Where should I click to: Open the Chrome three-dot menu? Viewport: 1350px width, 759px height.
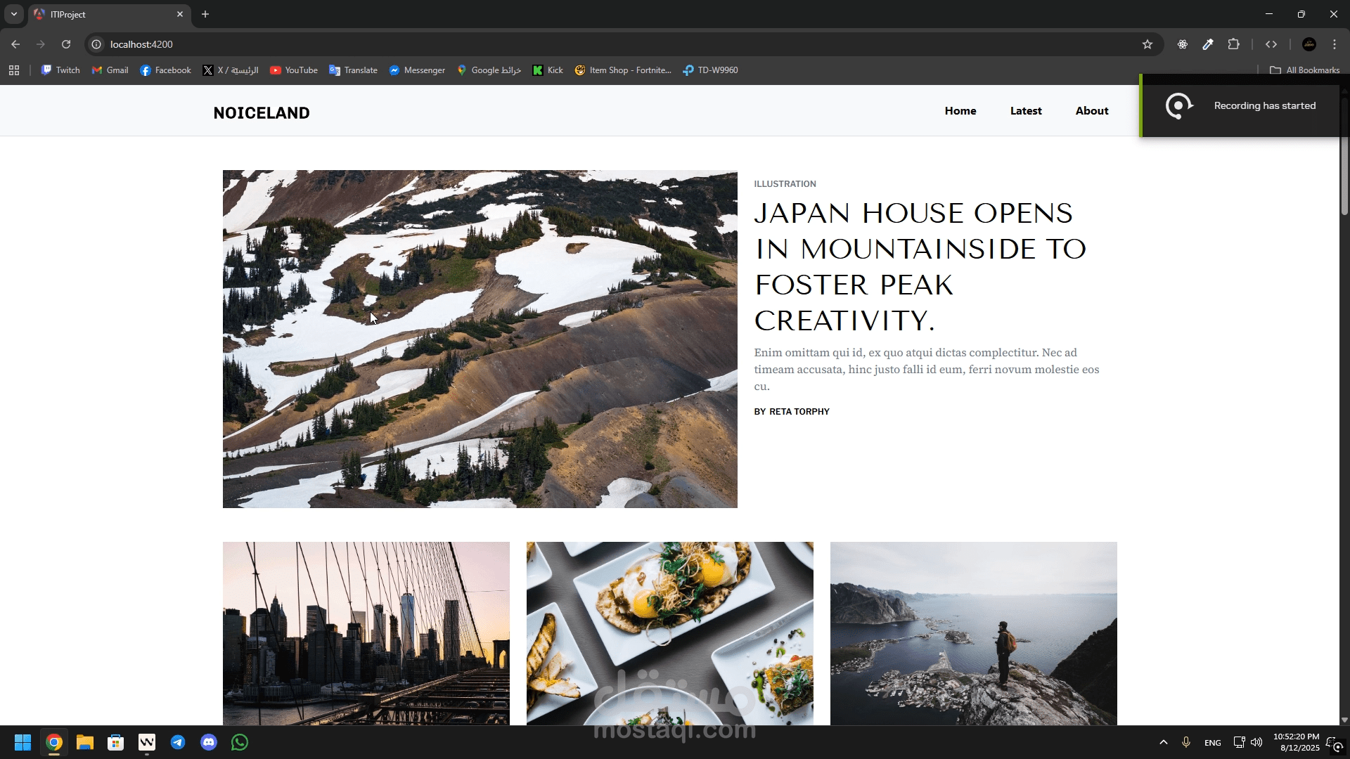pos(1335,44)
